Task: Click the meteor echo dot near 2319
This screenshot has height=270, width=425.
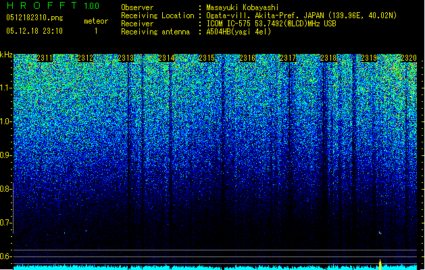Action: click(380, 233)
